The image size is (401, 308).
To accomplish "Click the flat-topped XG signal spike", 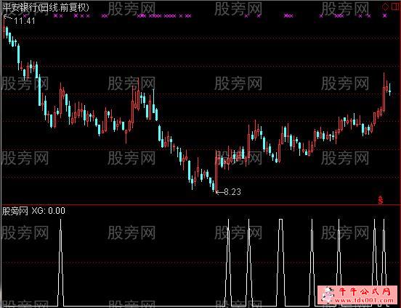I will pos(281,262).
